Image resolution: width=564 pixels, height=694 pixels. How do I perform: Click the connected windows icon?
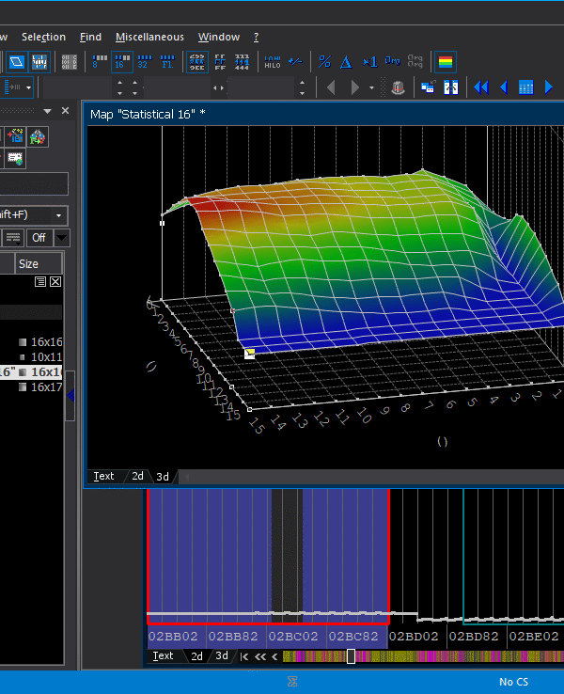coord(428,87)
